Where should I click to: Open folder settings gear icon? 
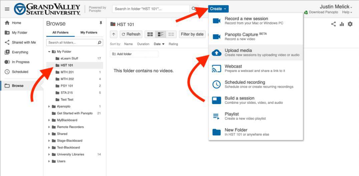[350, 24]
